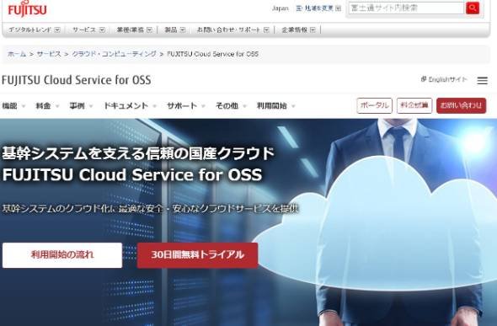Click the red search magnifier button

tap(473, 8)
